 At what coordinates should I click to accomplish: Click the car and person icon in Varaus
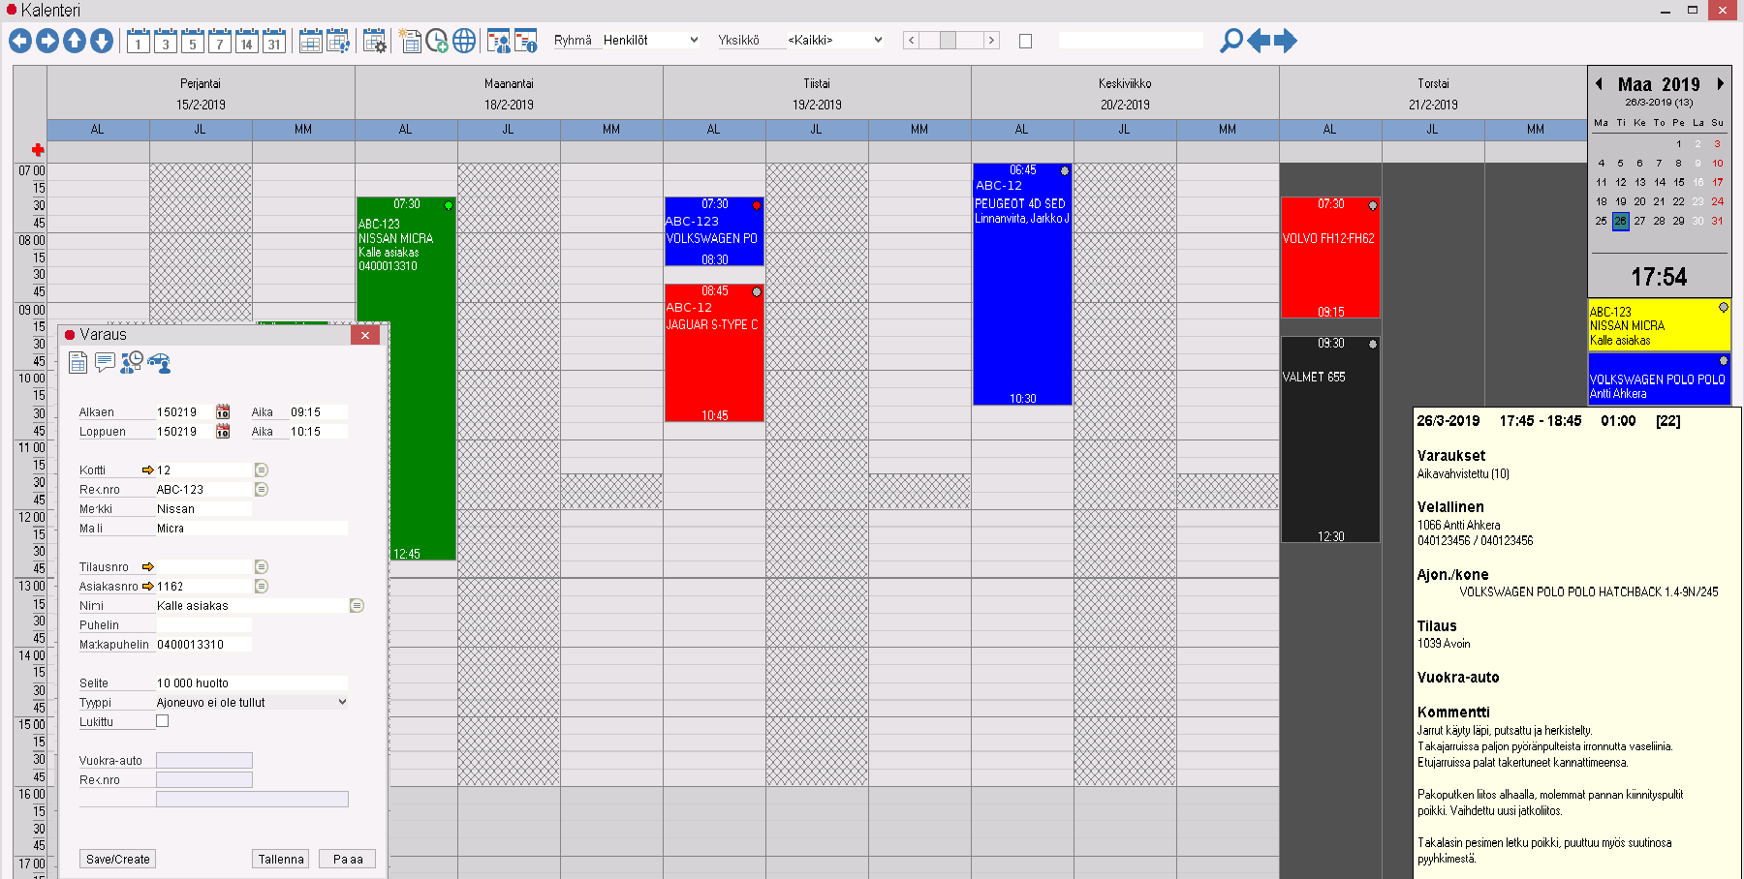click(x=159, y=363)
